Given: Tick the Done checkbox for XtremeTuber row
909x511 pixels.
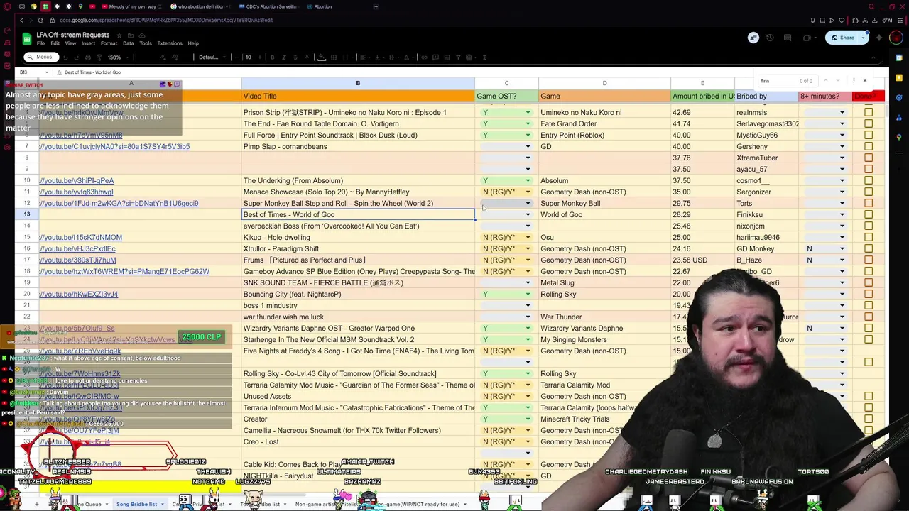Looking at the screenshot, I should click(869, 158).
